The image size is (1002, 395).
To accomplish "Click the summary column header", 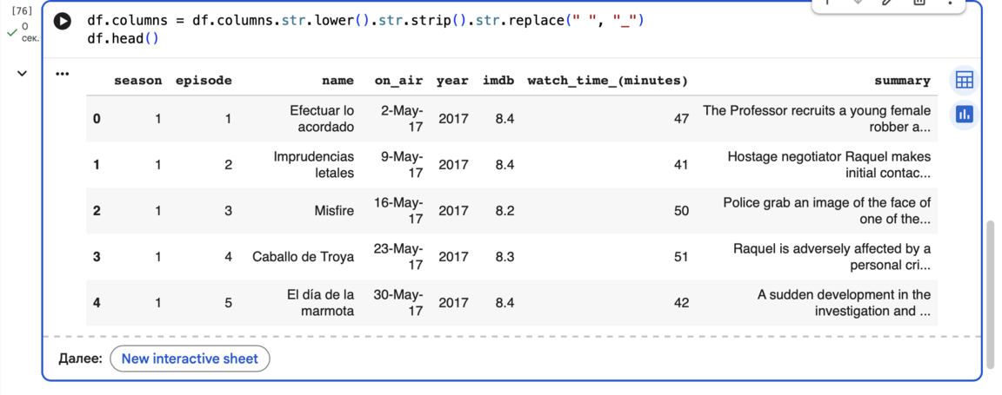I will (x=902, y=81).
